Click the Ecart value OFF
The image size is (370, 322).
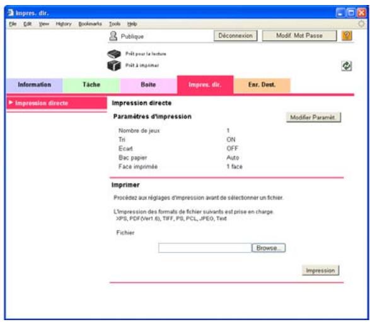tap(232, 148)
